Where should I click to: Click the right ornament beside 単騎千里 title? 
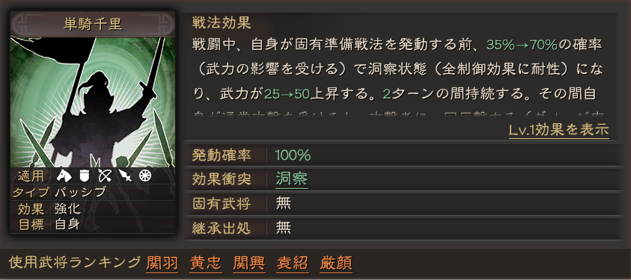(162, 25)
